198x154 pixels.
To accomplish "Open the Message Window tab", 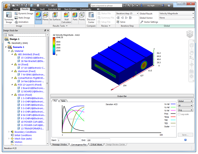I will [60, 144].
